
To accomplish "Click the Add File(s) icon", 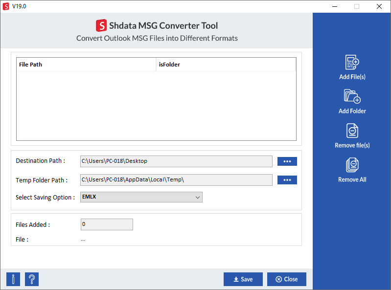I will click(352, 62).
